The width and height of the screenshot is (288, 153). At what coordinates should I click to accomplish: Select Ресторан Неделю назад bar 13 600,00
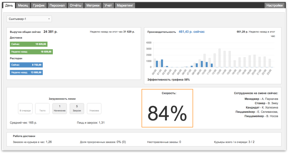[x=26, y=72]
